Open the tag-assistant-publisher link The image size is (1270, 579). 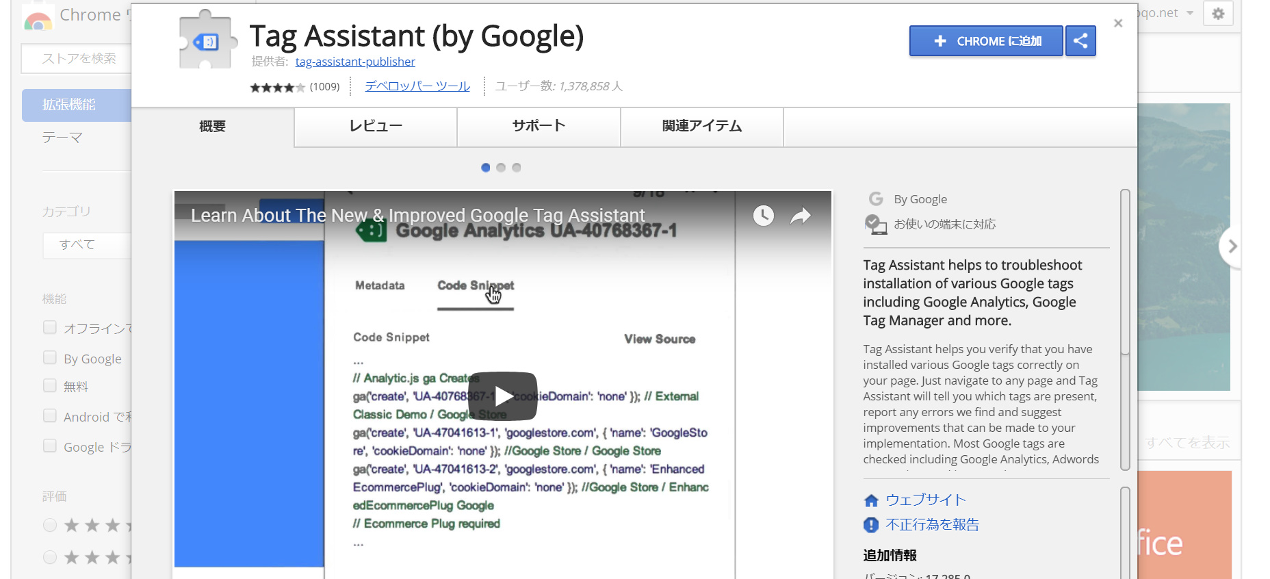[x=355, y=62]
